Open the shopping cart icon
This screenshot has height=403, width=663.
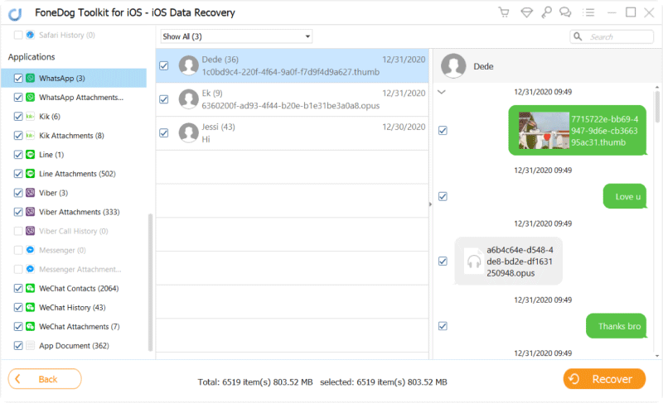pyautogui.click(x=504, y=12)
